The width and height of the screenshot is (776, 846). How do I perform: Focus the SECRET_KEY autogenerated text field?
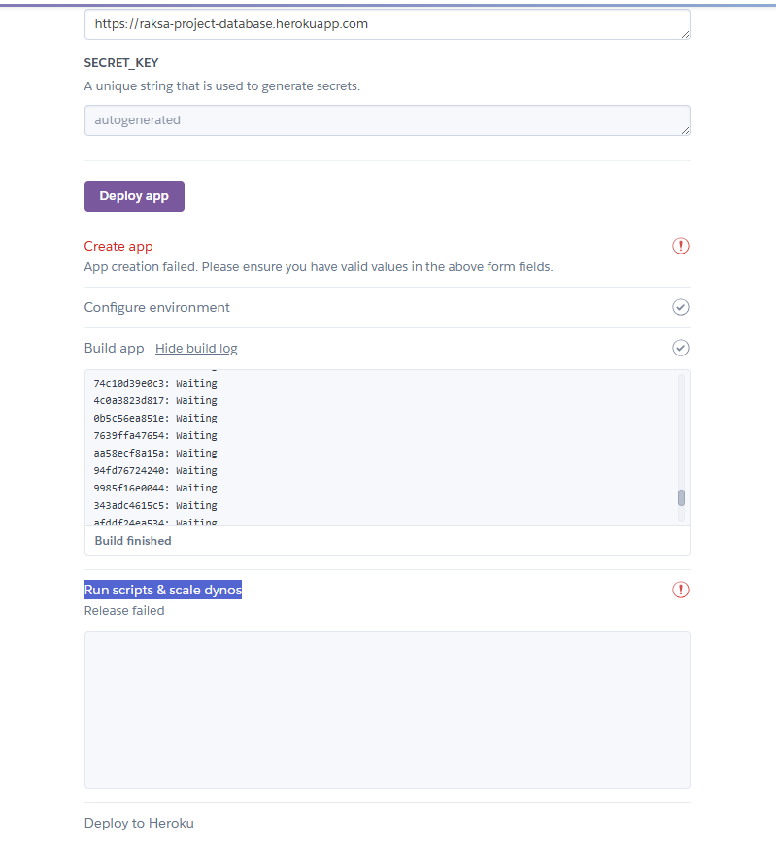click(387, 120)
